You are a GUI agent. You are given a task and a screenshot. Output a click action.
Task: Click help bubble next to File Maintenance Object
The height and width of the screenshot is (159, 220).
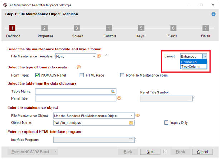[x=137, y=115]
